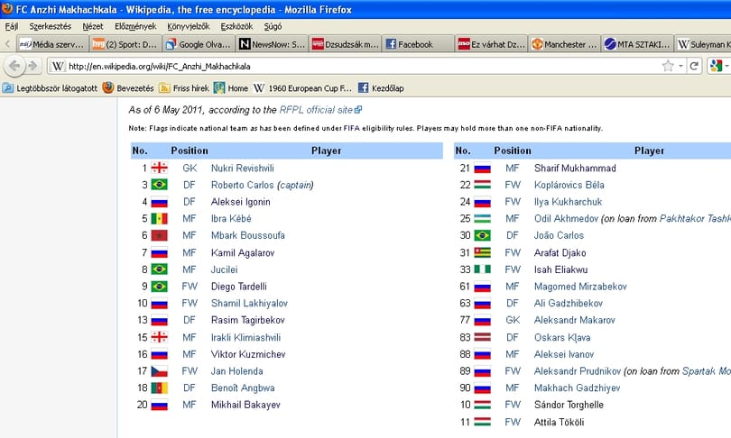The height and width of the screenshot is (438, 731).
Task: Switch to the Facebook tab
Action: (x=417, y=44)
